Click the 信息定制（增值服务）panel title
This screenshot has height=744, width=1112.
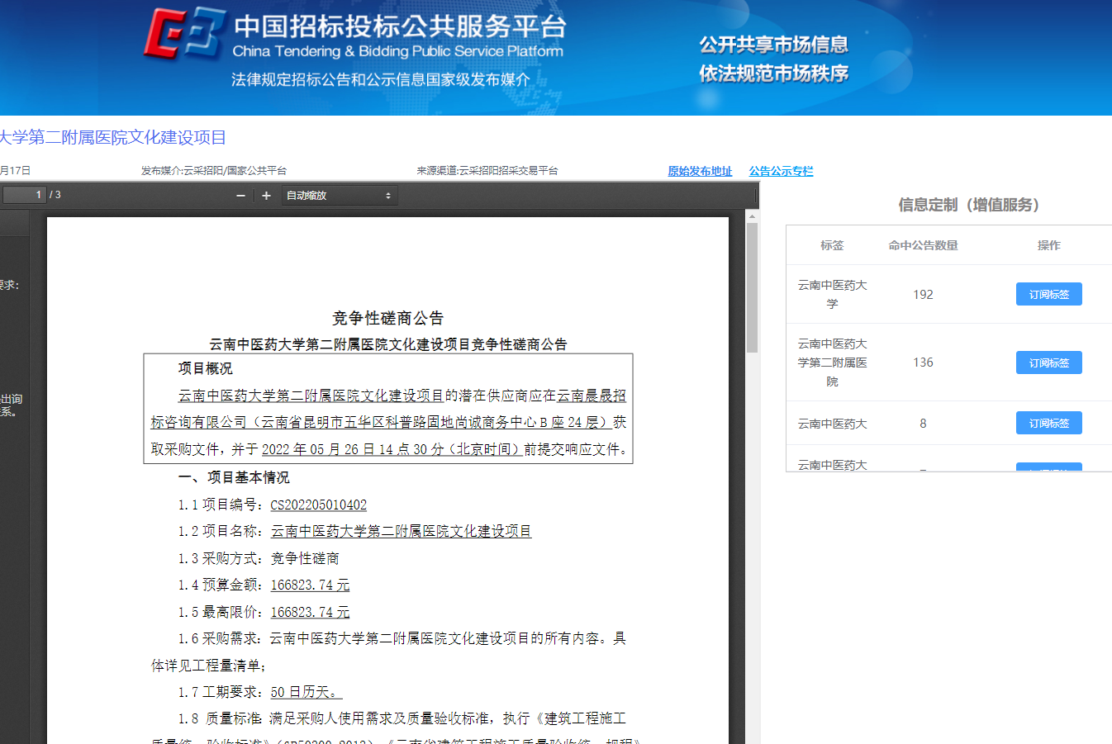click(968, 205)
